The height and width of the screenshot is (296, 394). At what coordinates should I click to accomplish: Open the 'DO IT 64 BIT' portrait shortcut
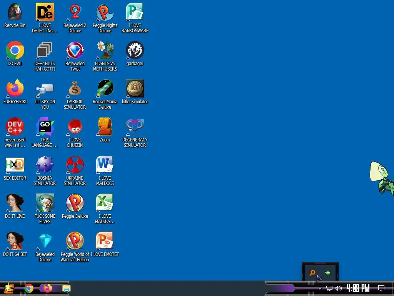[x=15, y=241]
